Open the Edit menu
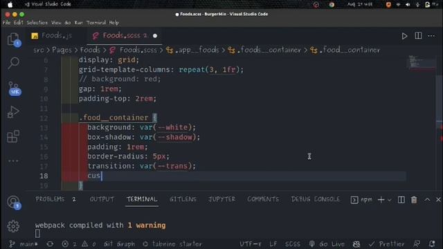The image size is (443, 249). 19,23
